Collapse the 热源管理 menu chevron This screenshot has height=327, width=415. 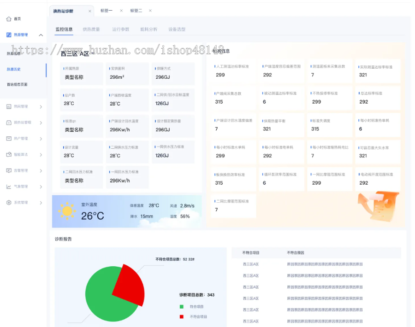click(x=41, y=35)
